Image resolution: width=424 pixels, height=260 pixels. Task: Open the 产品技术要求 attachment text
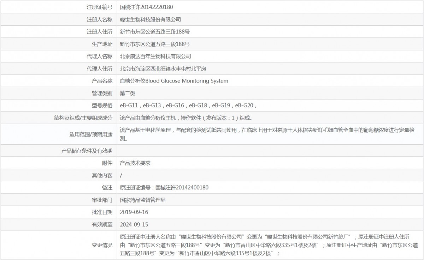[x=135, y=163]
